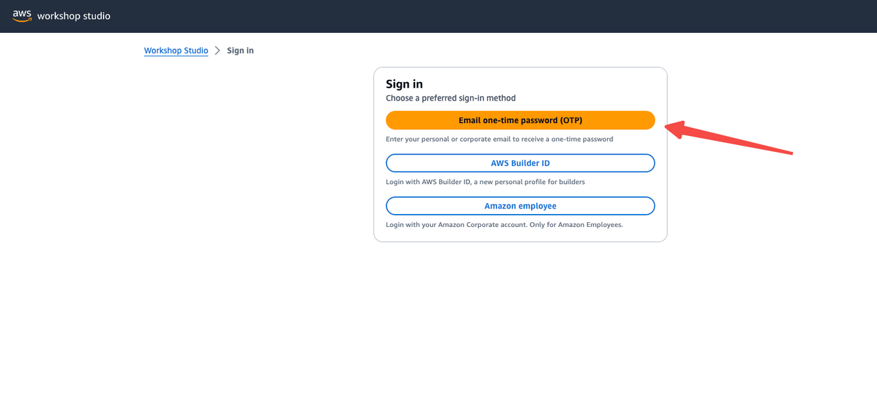Select the AWS Builder ID button
This screenshot has height=400, width=877.
520,163
